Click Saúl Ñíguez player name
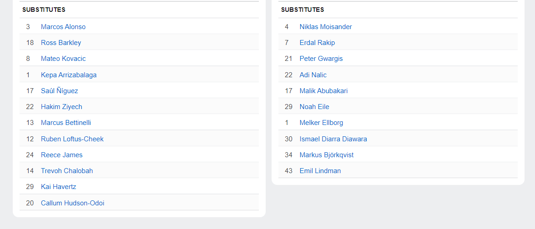 (60, 91)
